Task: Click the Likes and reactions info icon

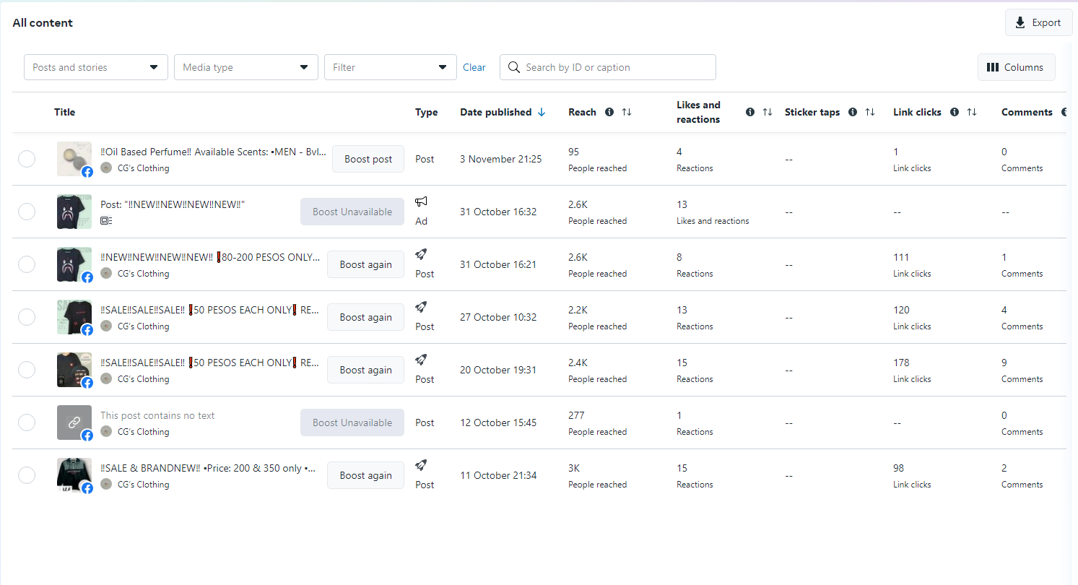Action: (750, 112)
